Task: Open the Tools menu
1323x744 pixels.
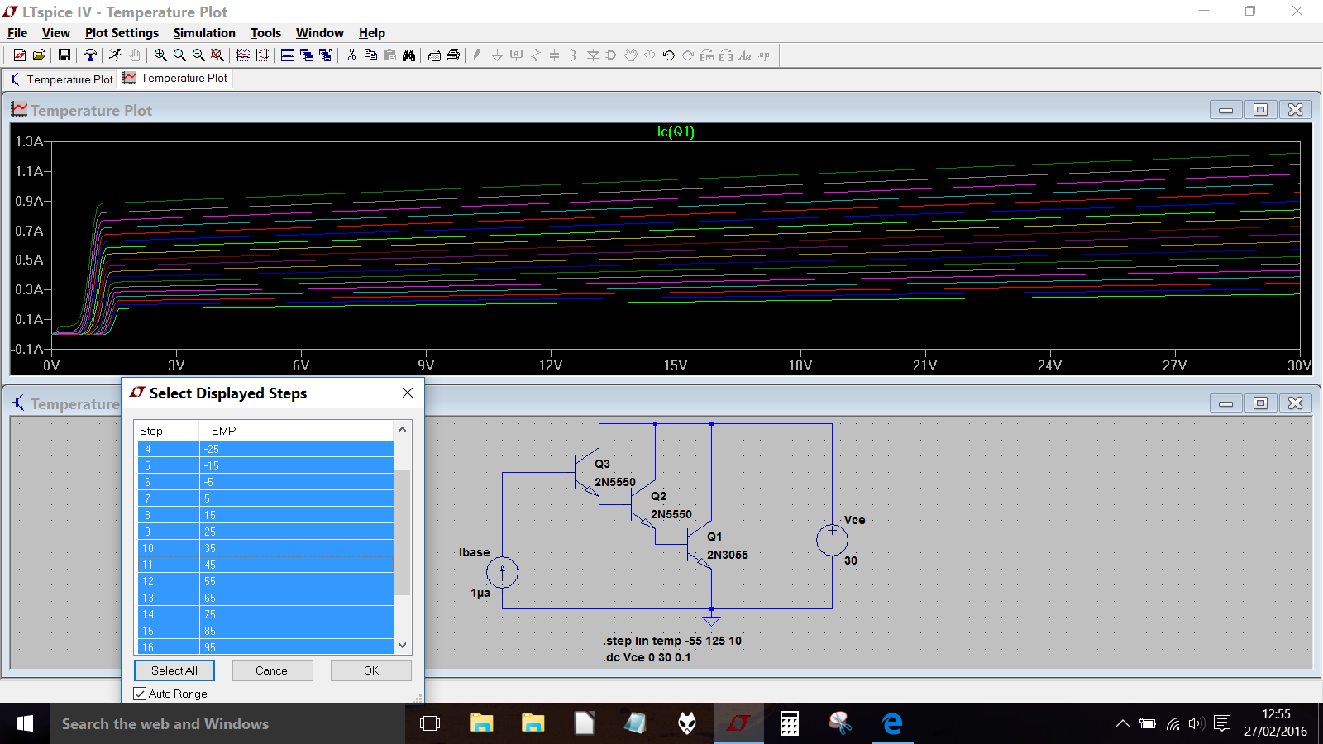Action: 265,33
